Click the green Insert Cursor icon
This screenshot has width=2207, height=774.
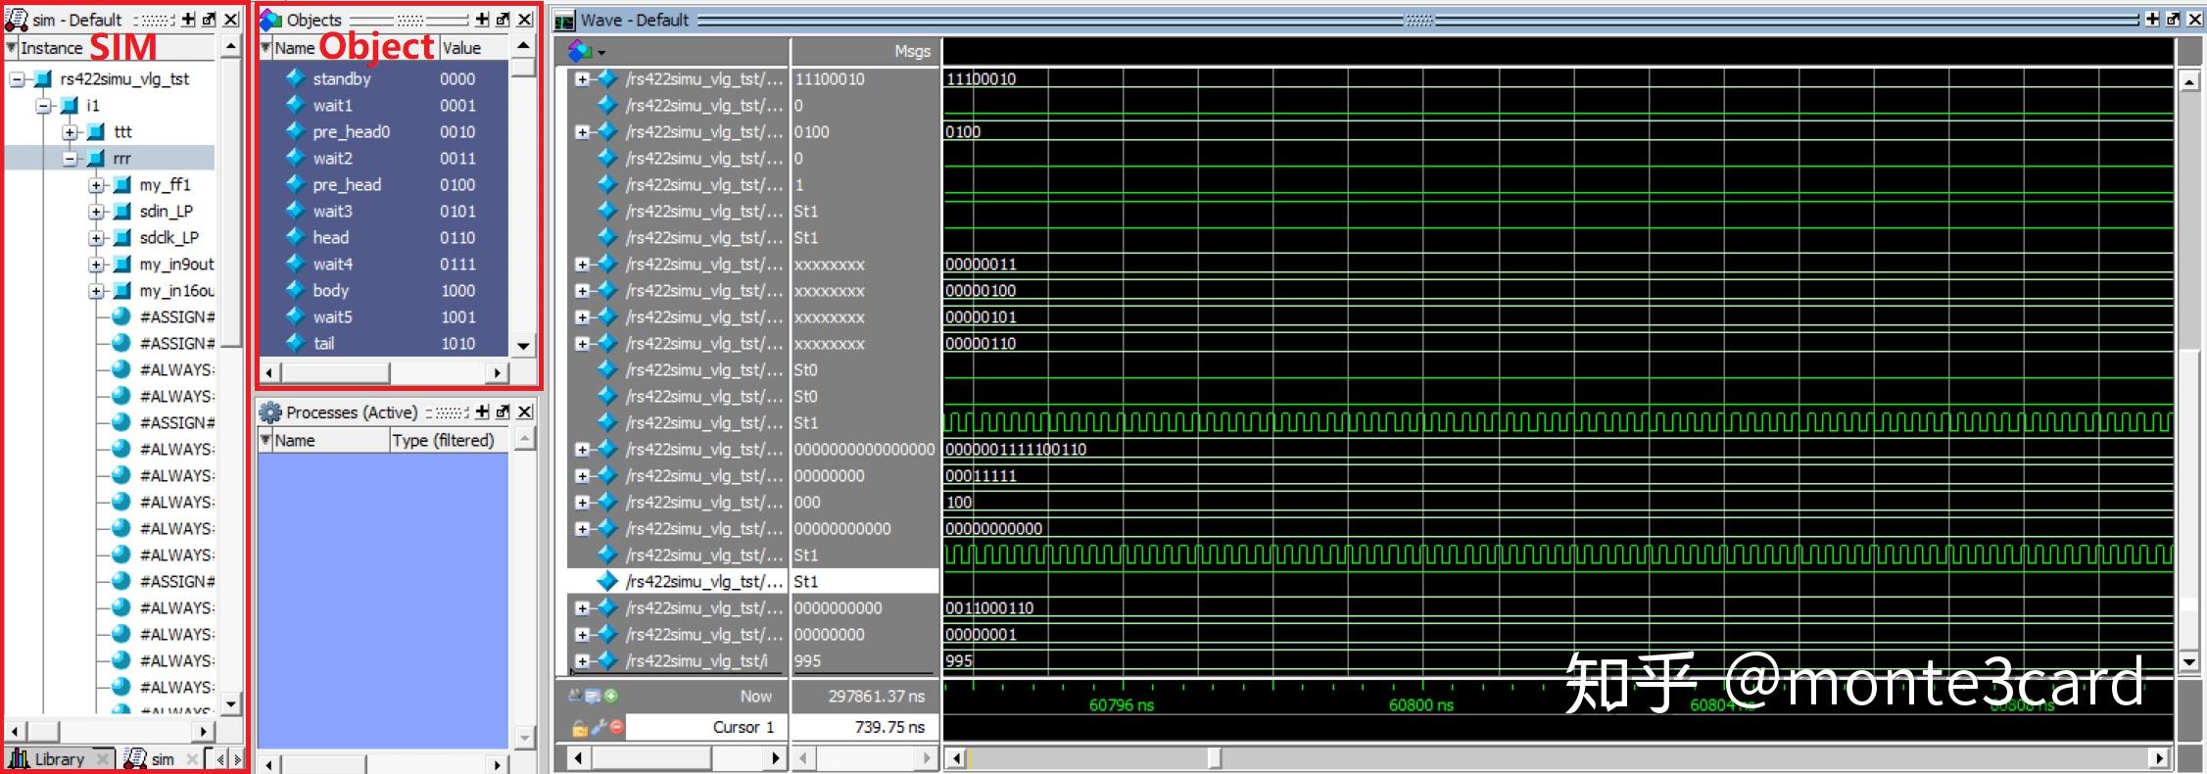(611, 696)
